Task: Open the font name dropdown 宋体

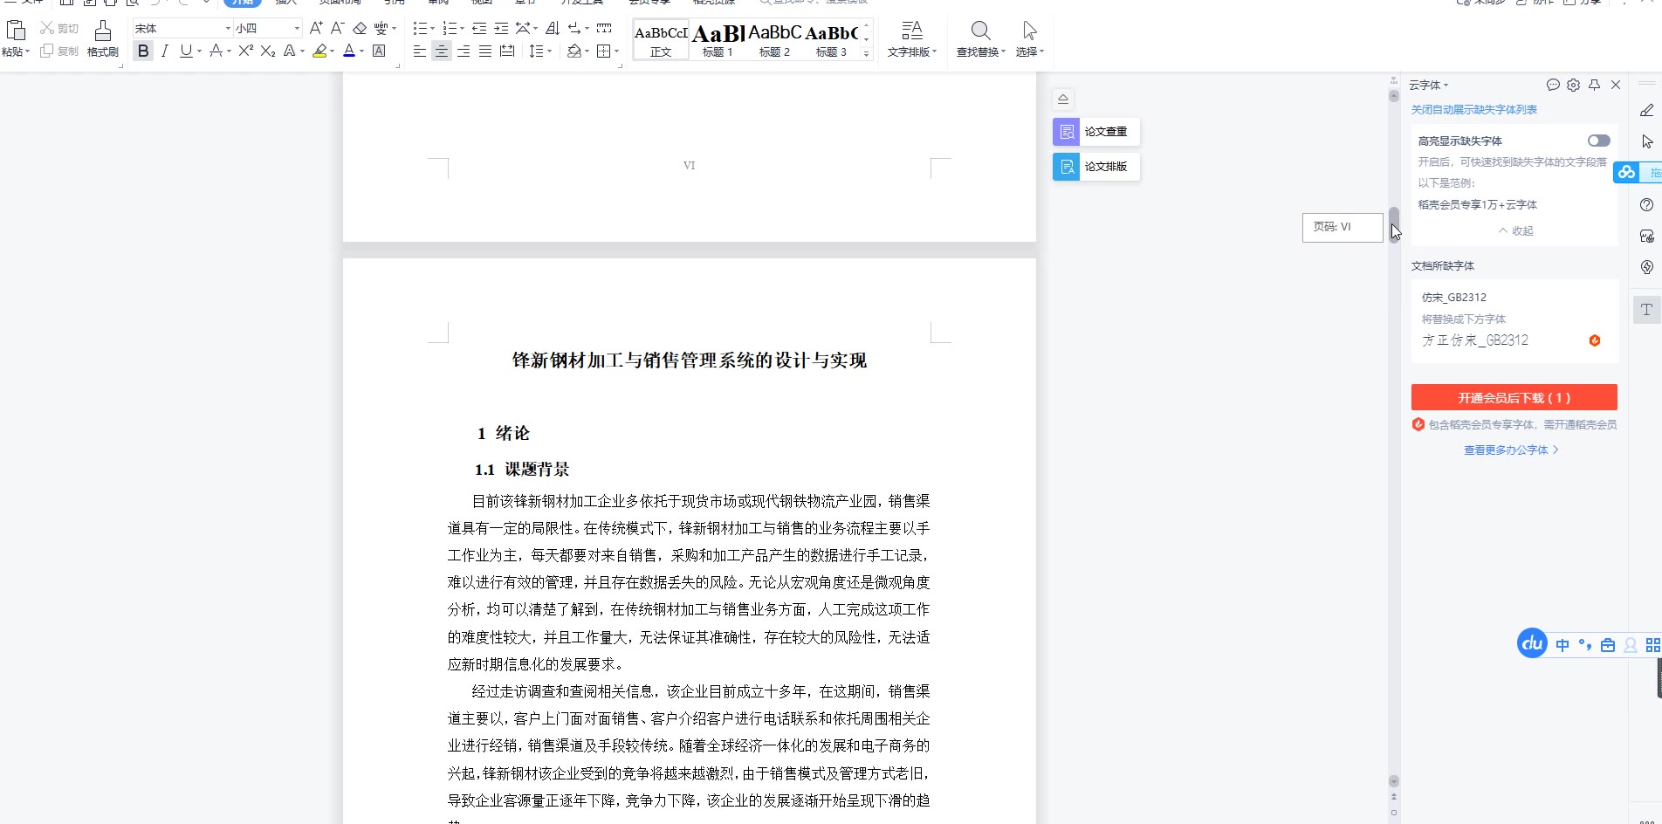Action: (x=182, y=29)
